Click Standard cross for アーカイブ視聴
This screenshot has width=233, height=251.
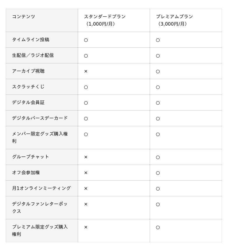point(86,71)
